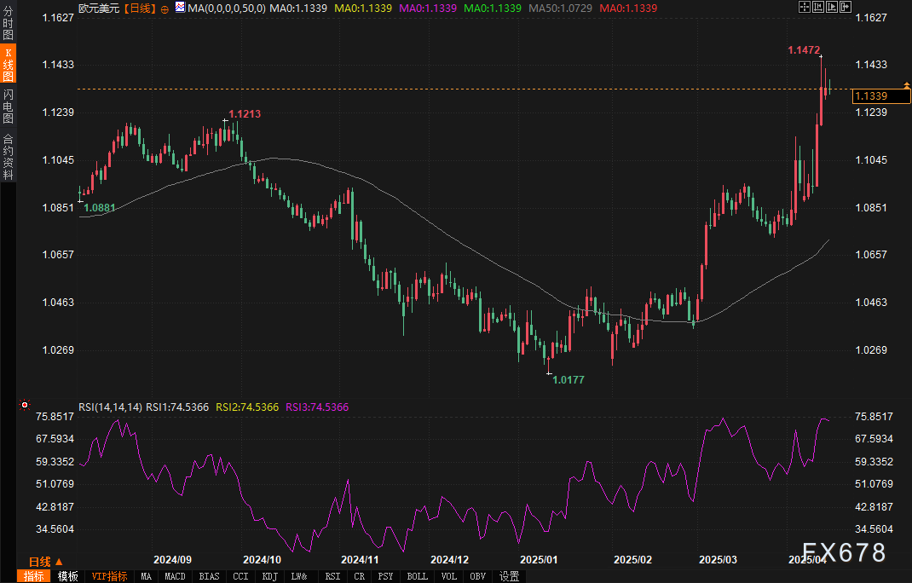Expand the 日线 period selector
The width and height of the screenshot is (912, 583).
click(x=45, y=561)
